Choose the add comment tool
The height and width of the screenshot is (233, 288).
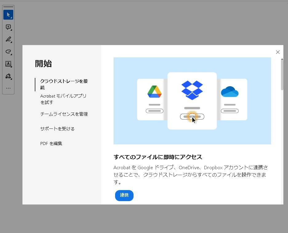tap(8, 27)
